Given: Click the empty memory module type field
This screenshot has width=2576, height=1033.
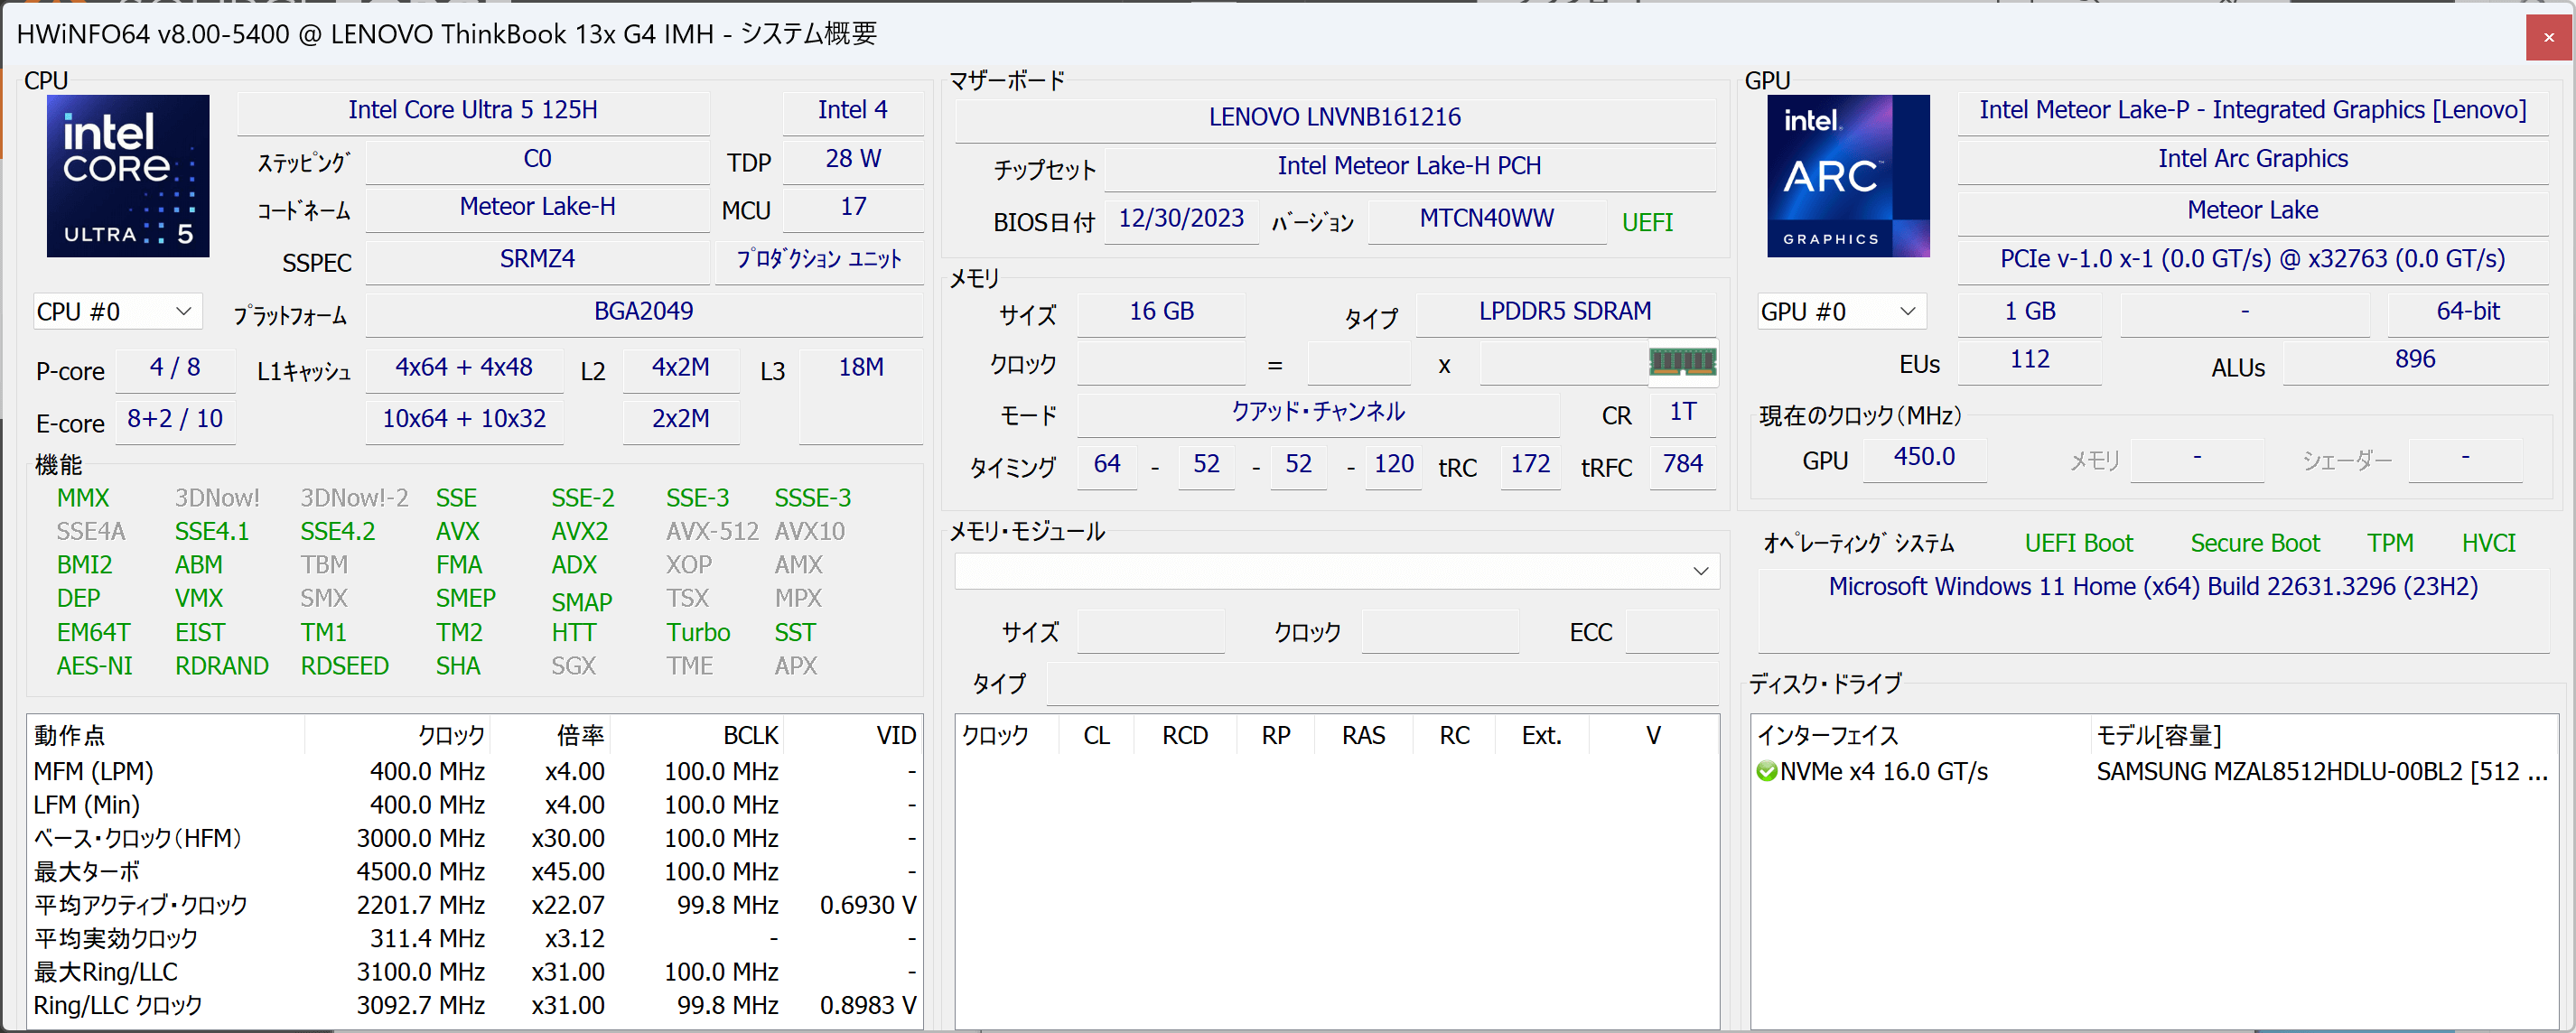Looking at the screenshot, I should pyautogui.click(x=1383, y=684).
